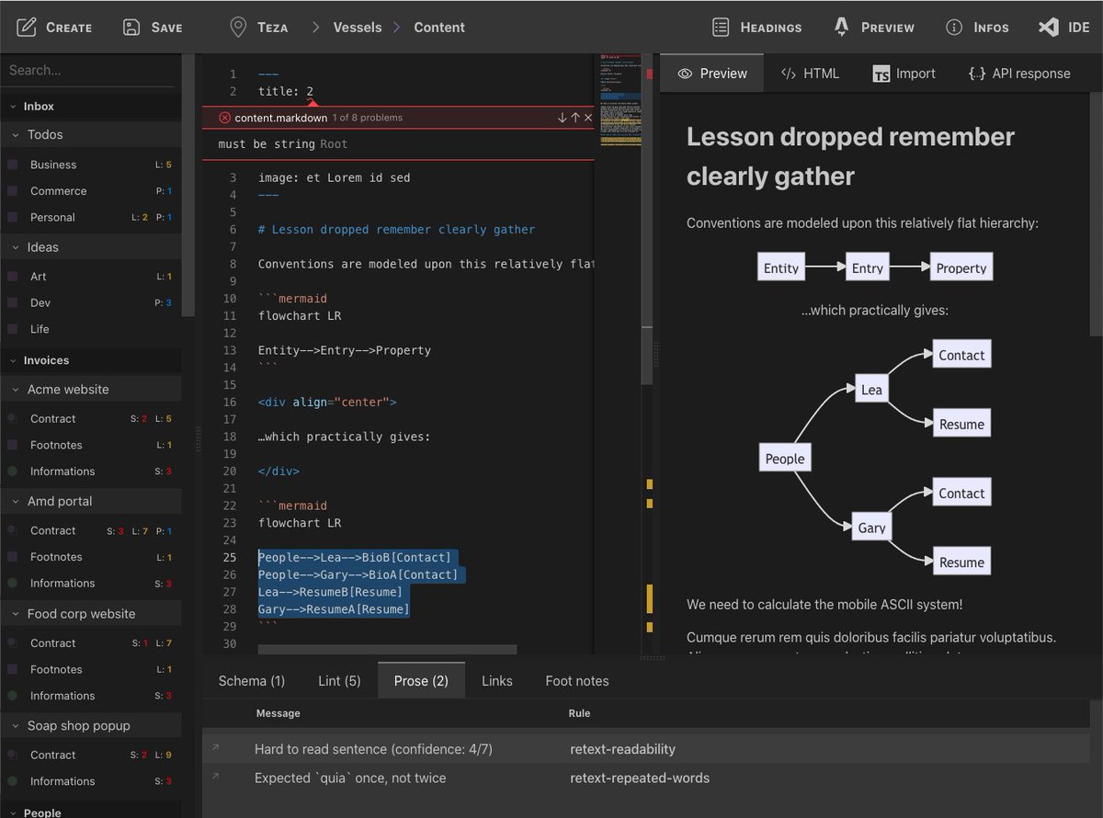Click the TS icon on Import tab
1103x818 pixels.
point(881,74)
